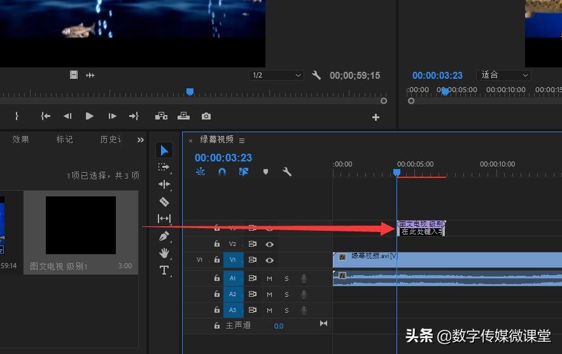Select the Razor tool

(164, 201)
